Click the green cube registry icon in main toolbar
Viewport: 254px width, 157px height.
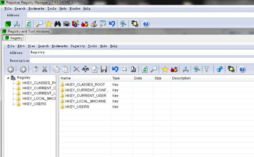[8, 24]
